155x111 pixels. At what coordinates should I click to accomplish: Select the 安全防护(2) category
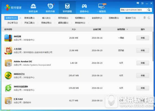click(97, 18)
